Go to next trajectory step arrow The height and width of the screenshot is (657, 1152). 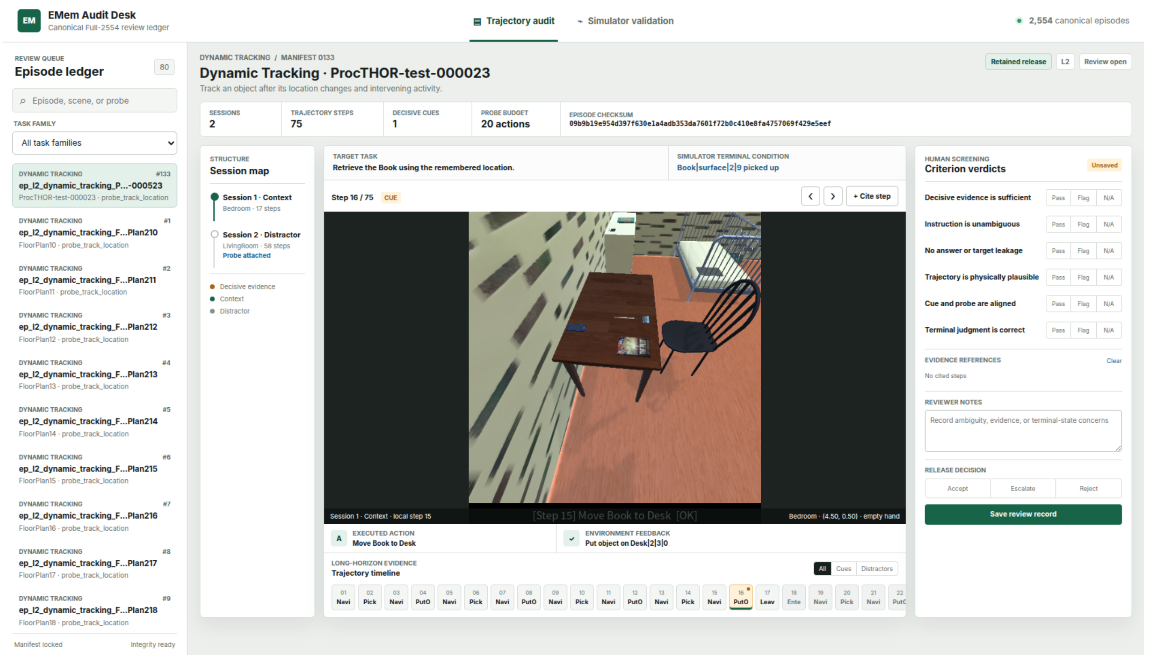coord(833,196)
